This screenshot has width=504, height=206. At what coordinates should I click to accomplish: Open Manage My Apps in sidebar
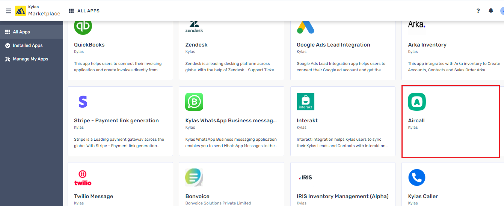[x=32, y=59]
